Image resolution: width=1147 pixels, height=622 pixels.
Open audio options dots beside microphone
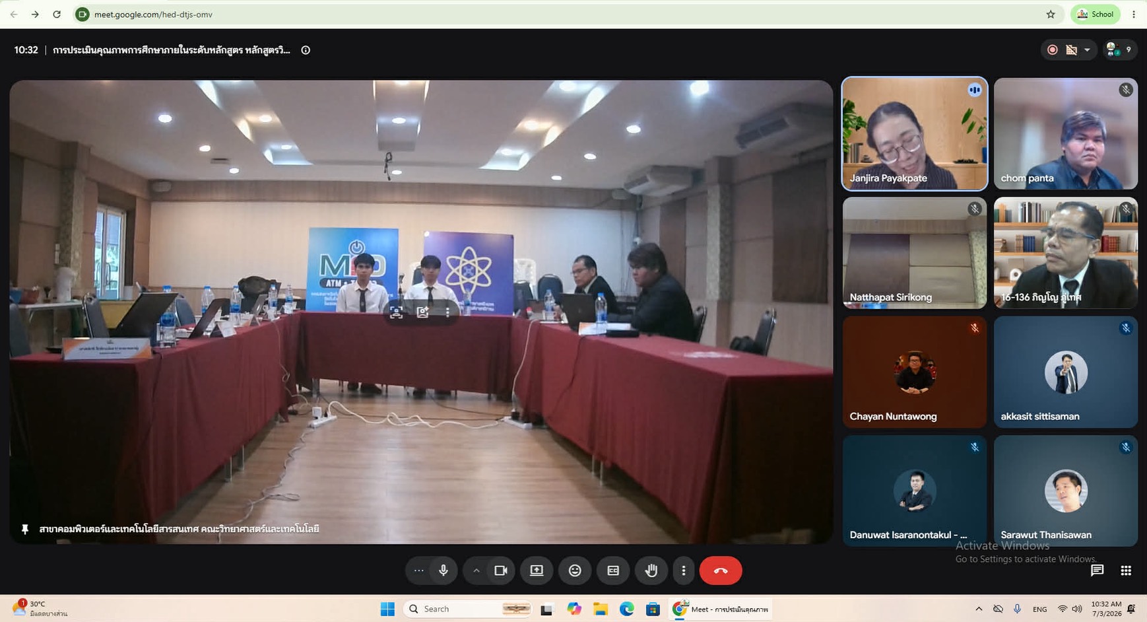click(x=418, y=570)
